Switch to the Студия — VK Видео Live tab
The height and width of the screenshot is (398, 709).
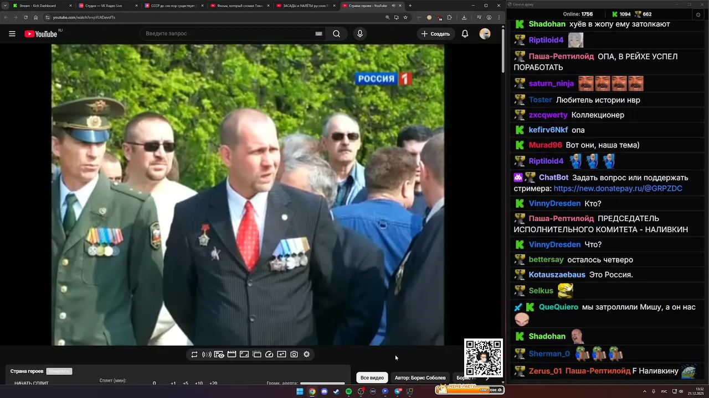[108, 6]
